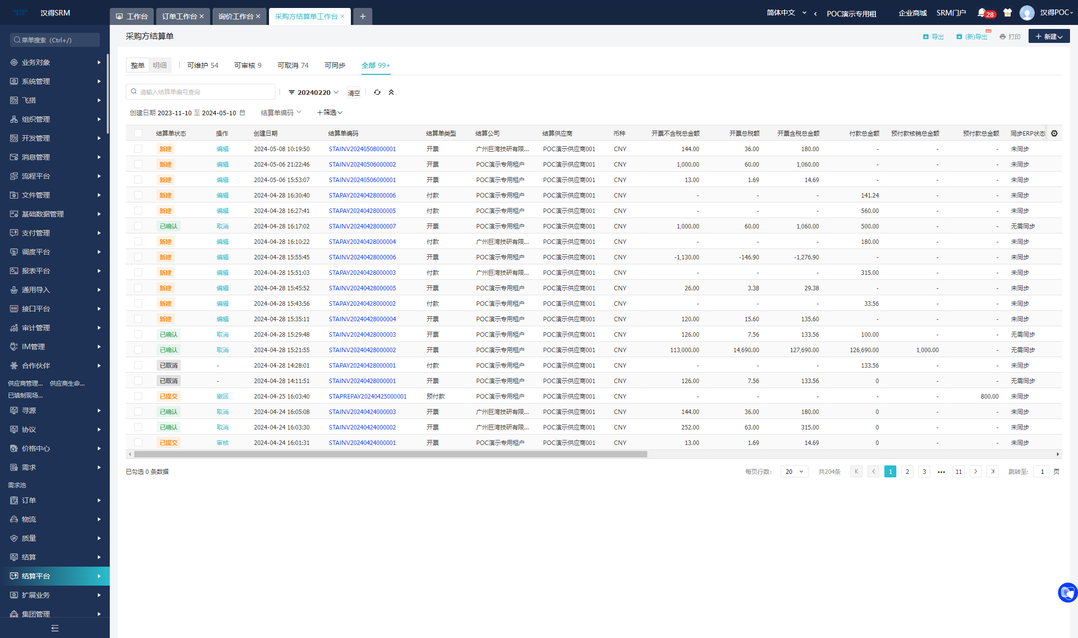Click the 系统管理 sidebar icon
This screenshot has width=1078, height=638.
14,81
